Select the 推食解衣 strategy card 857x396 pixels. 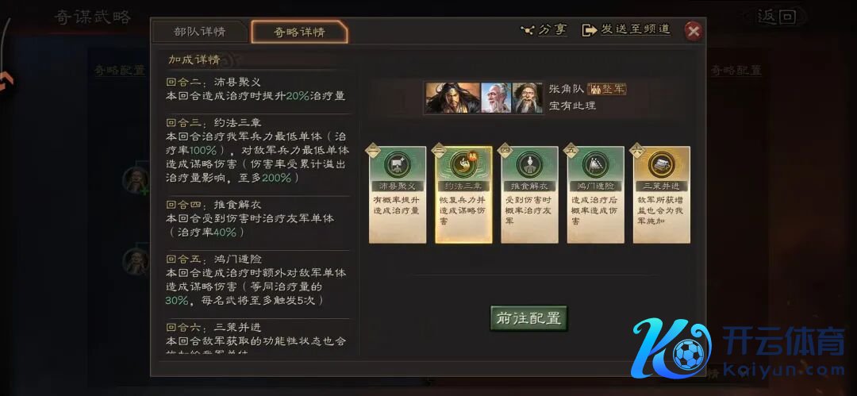pyautogui.click(x=529, y=194)
